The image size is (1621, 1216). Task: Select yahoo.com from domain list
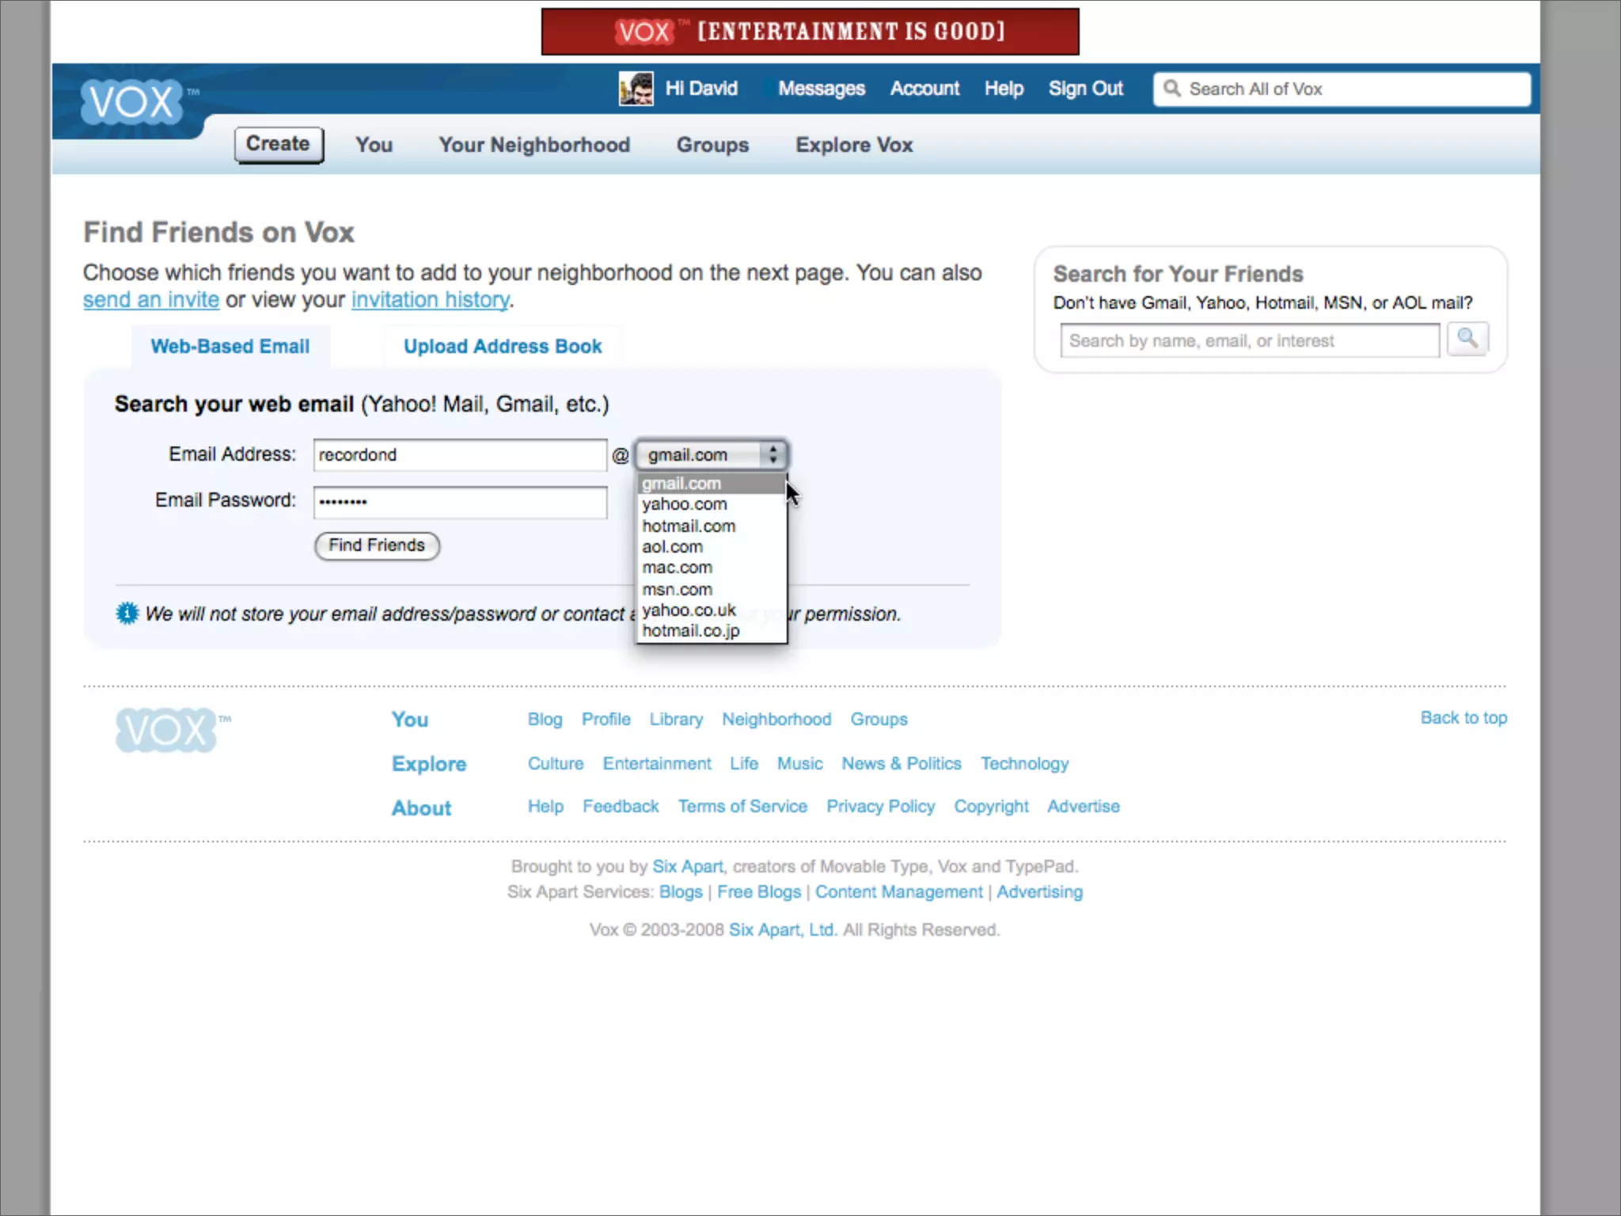pyautogui.click(x=685, y=504)
